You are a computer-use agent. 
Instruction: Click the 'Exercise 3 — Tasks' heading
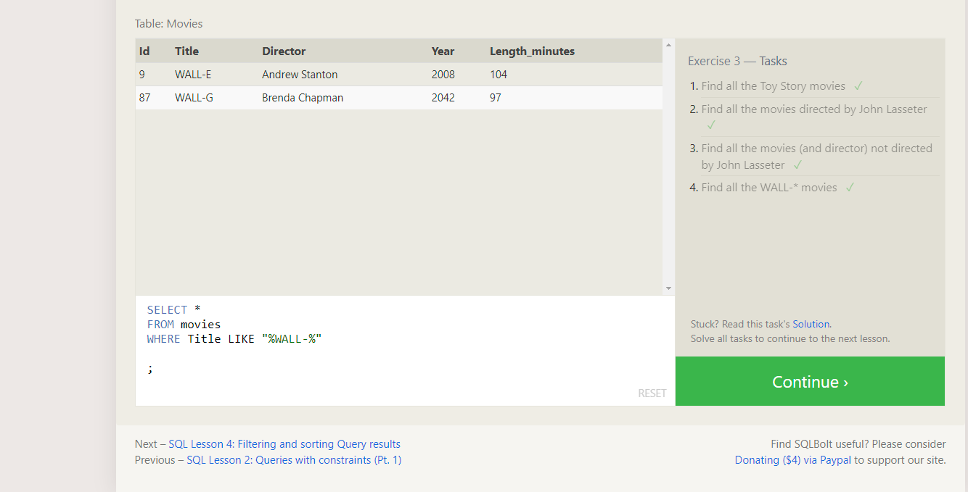click(737, 62)
